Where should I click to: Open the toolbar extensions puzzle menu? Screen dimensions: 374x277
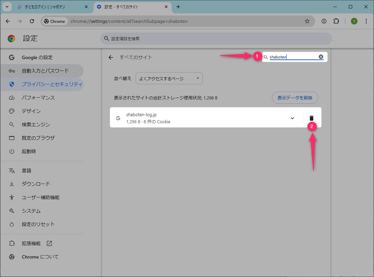[336, 21]
